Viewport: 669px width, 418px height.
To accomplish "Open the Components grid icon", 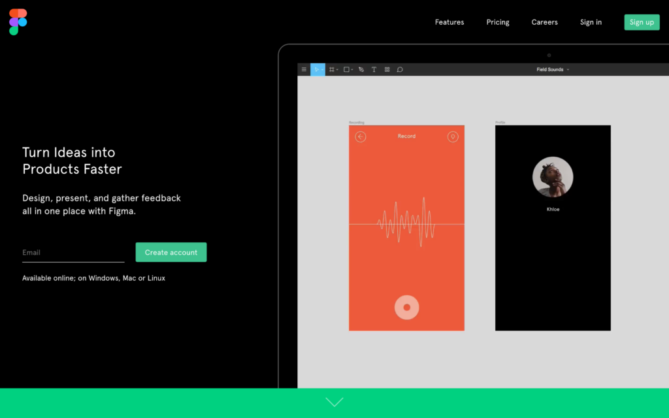I will point(387,69).
